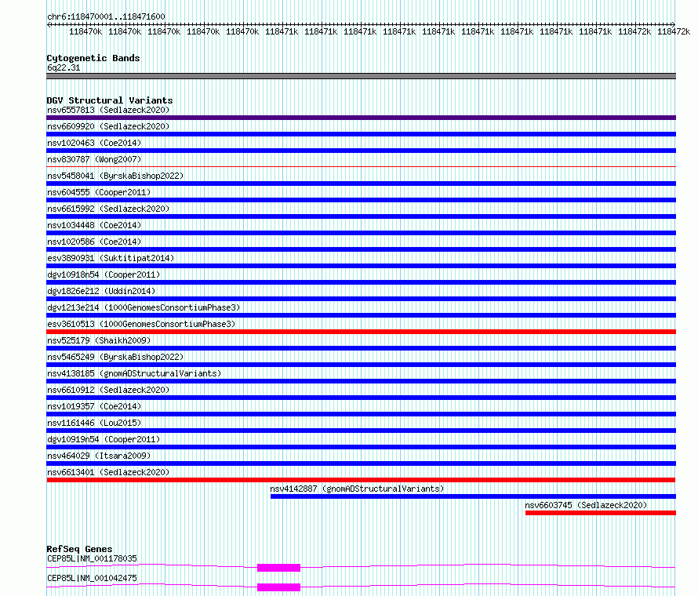Open esv3890931 (Suktitipat2014) variant

coord(111,258)
